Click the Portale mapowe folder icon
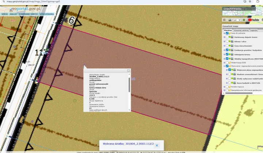This screenshot has width=263, height=153. [230, 87]
